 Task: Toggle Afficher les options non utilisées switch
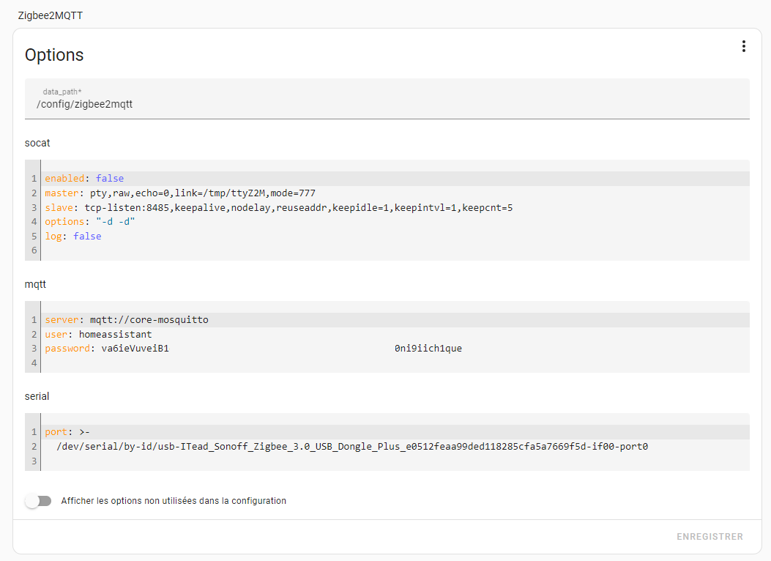38,501
